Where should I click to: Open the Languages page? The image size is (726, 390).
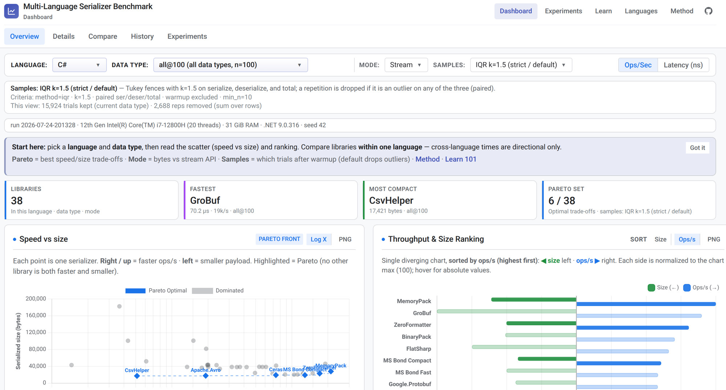[x=641, y=11]
